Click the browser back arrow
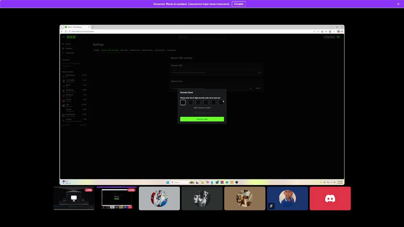 [62, 32]
